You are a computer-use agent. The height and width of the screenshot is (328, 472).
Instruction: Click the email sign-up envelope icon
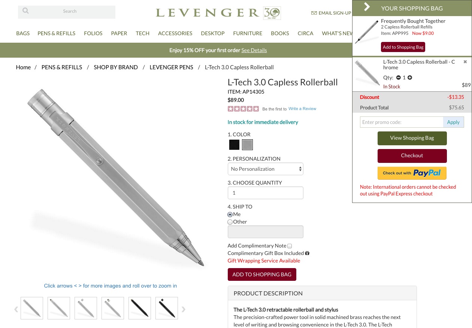[x=314, y=13]
